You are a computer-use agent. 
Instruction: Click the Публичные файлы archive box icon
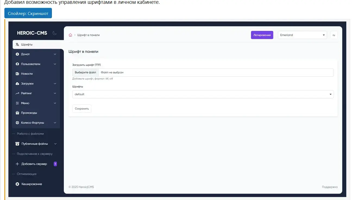[x=17, y=144]
